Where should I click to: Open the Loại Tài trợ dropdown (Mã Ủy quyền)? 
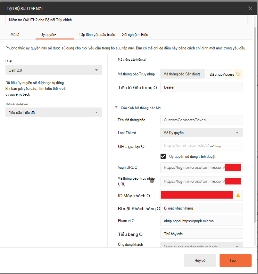click(x=202, y=133)
